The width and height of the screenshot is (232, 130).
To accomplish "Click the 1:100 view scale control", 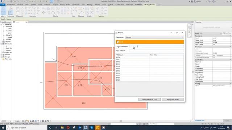I will (17, 121).
